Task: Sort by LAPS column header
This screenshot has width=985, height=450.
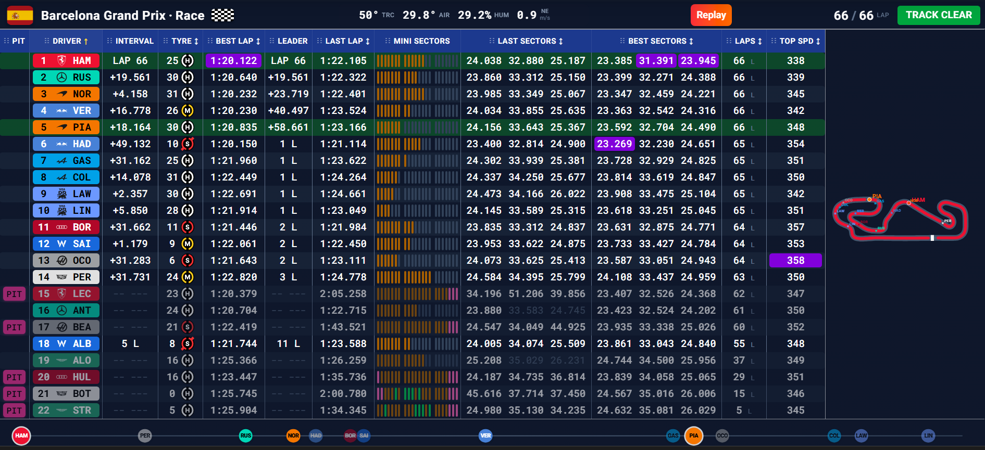Action: pyautogui.click(x=744, y=41)
